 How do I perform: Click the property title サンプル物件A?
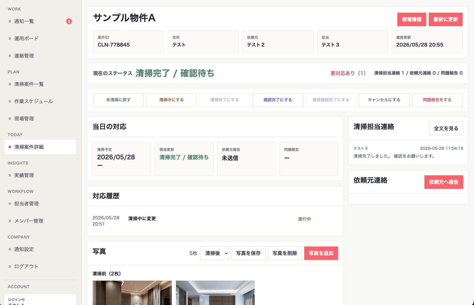coord(124,18)
